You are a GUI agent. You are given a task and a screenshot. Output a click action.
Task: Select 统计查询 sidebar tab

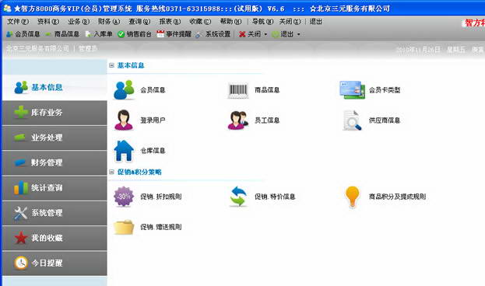point(54,188)
